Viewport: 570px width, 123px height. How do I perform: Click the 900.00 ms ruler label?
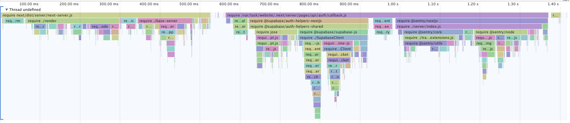[349, 4]
